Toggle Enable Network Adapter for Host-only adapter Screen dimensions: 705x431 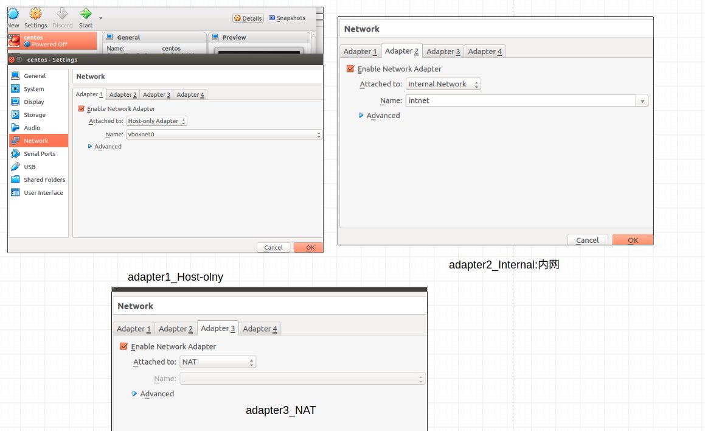(82, 108)
